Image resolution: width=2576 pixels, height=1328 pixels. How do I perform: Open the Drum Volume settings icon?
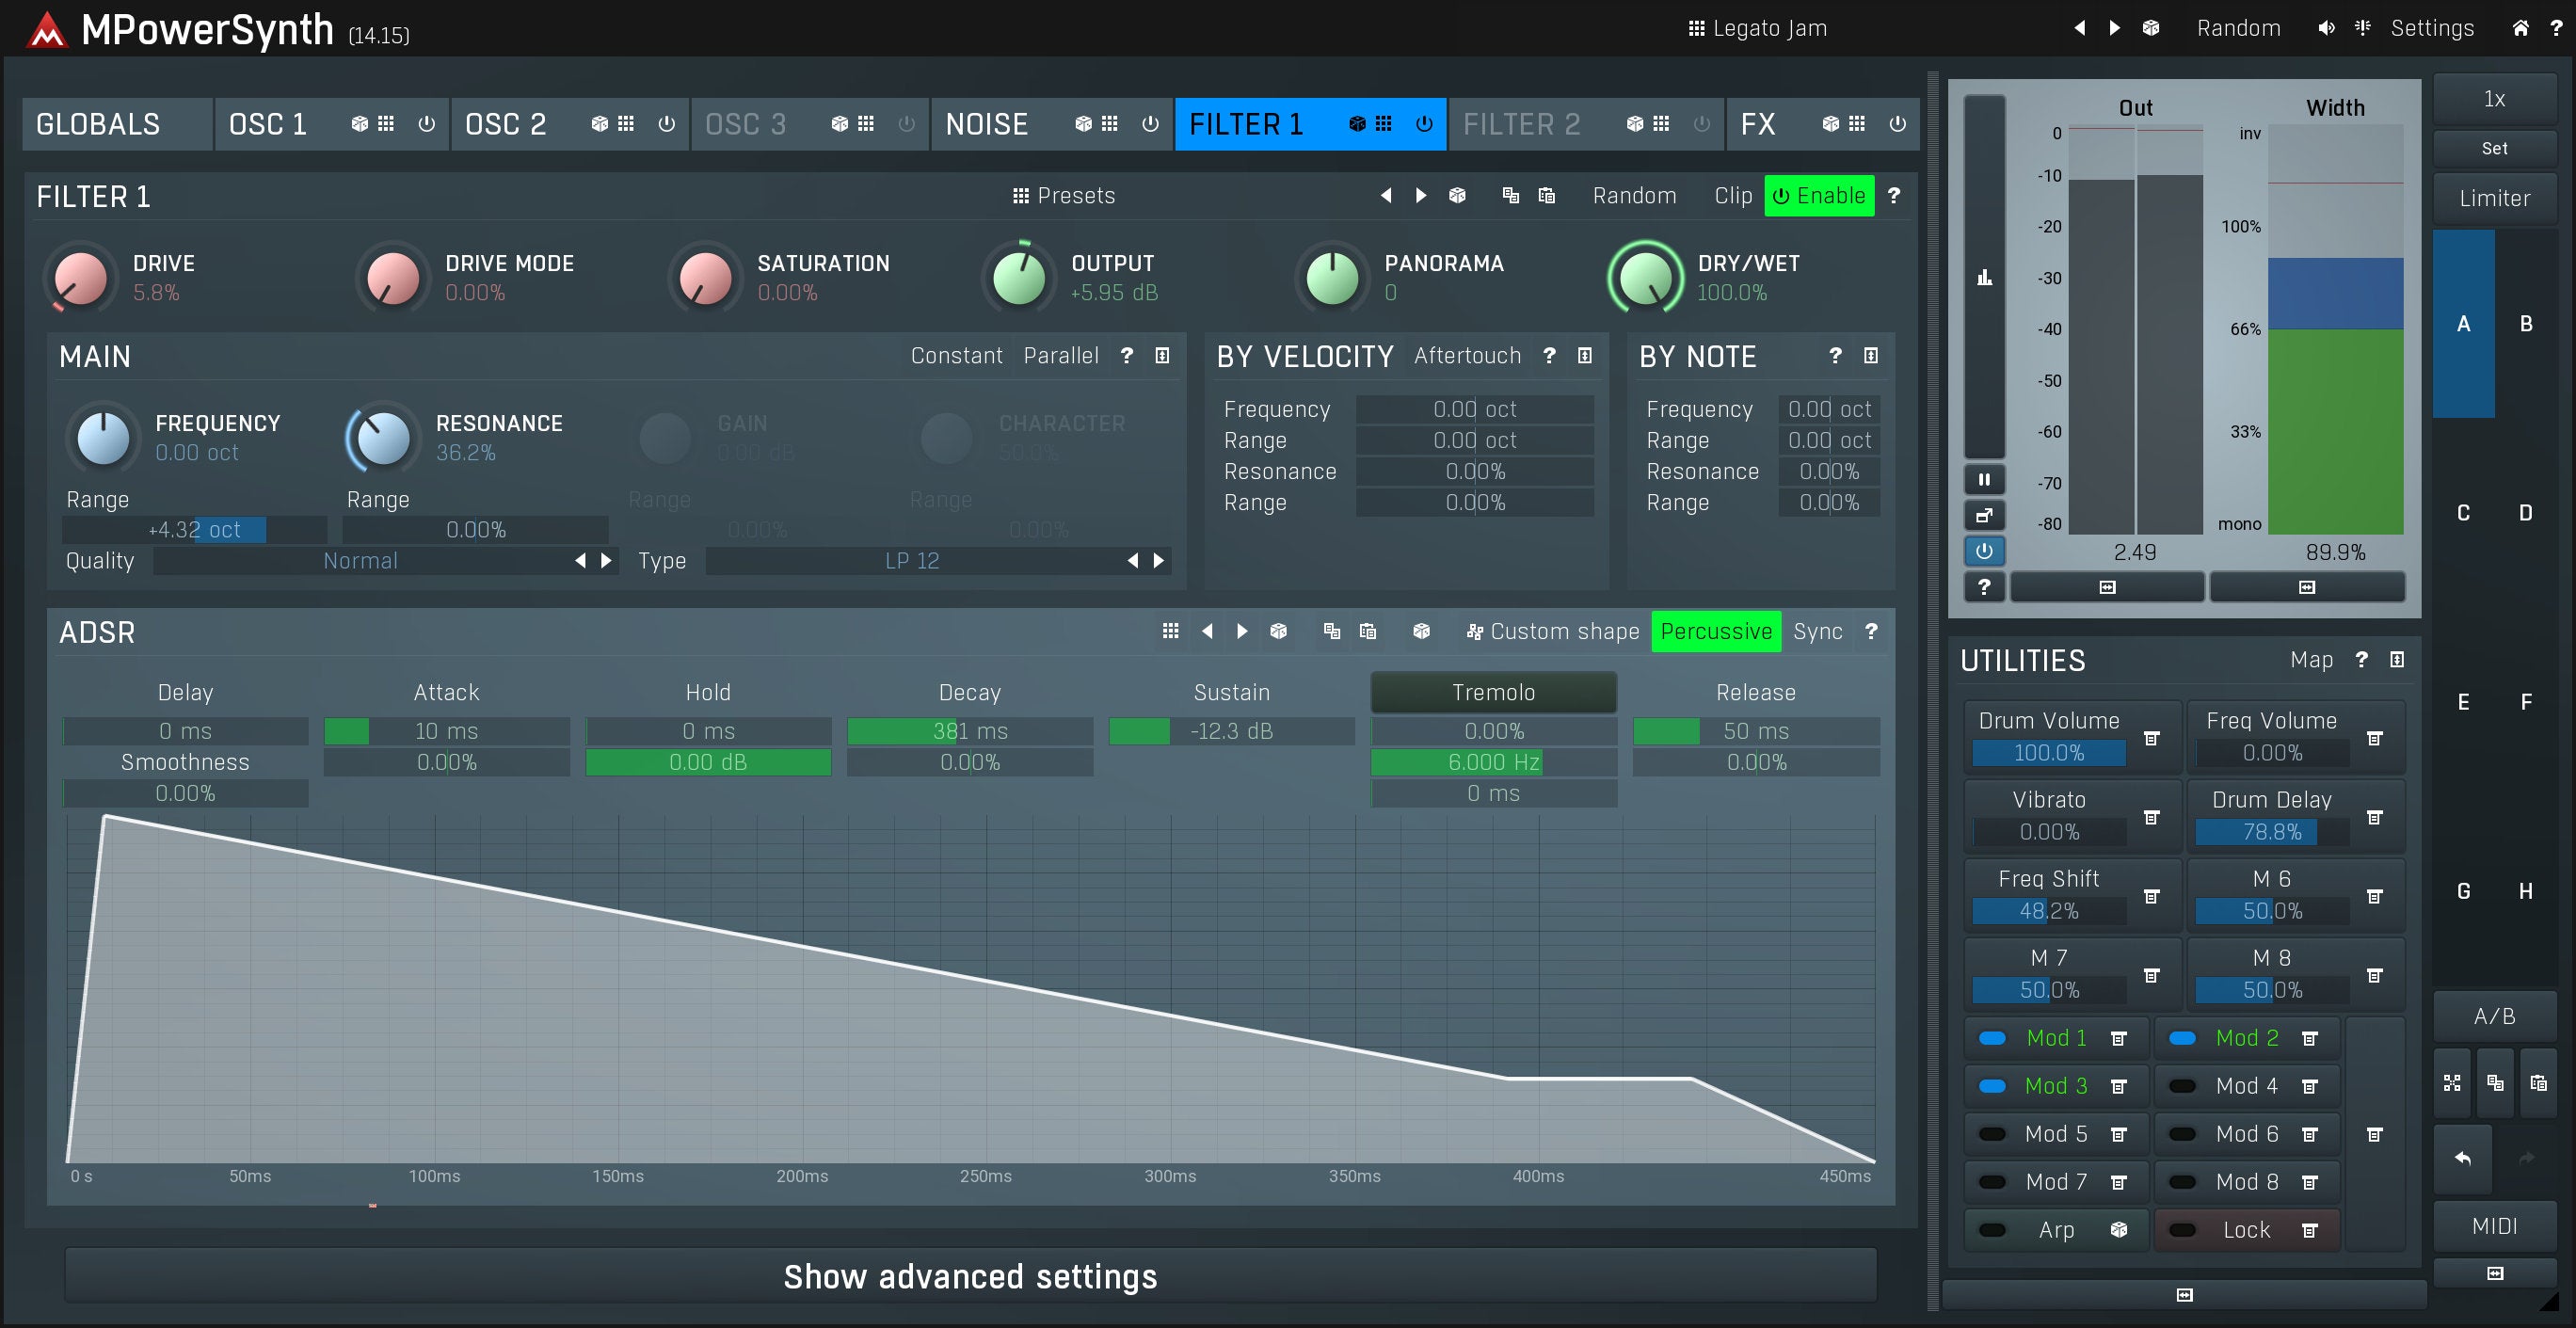click(2152, 738)
